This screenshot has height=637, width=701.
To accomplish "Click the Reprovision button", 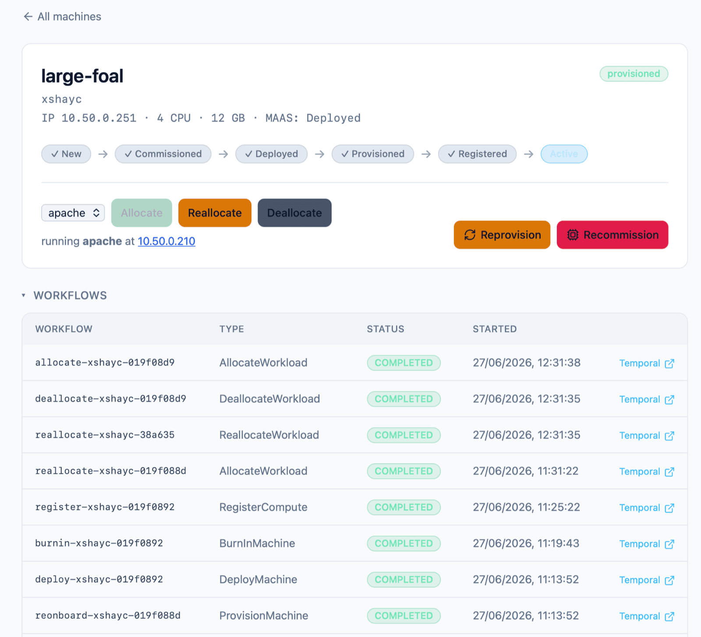I will pos(502,235).
